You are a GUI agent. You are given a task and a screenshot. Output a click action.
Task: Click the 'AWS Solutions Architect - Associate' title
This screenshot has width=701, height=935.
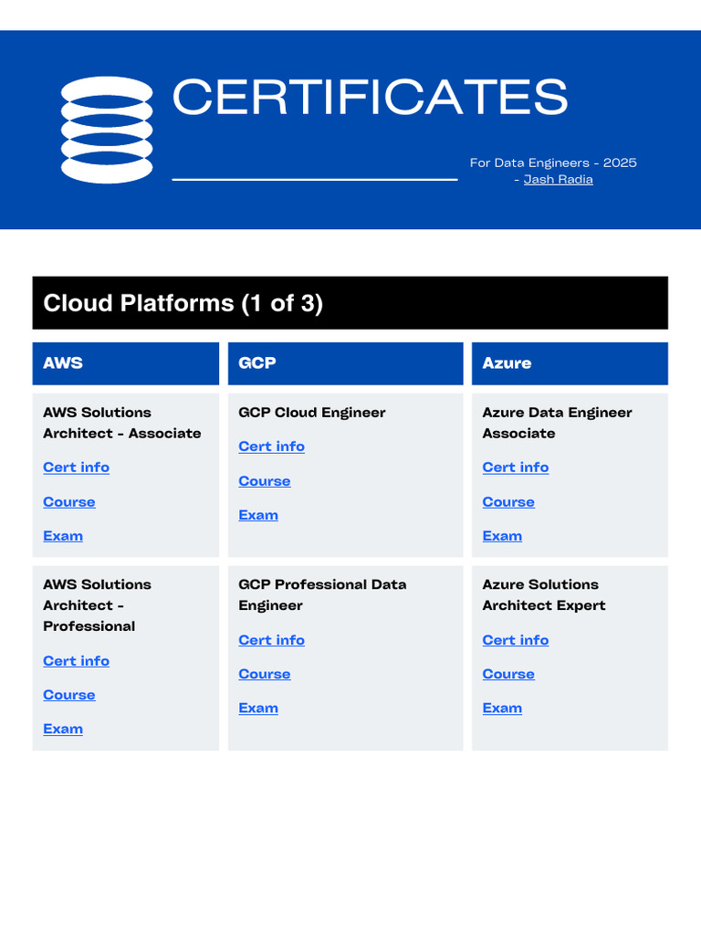click(x=121, y=423)
